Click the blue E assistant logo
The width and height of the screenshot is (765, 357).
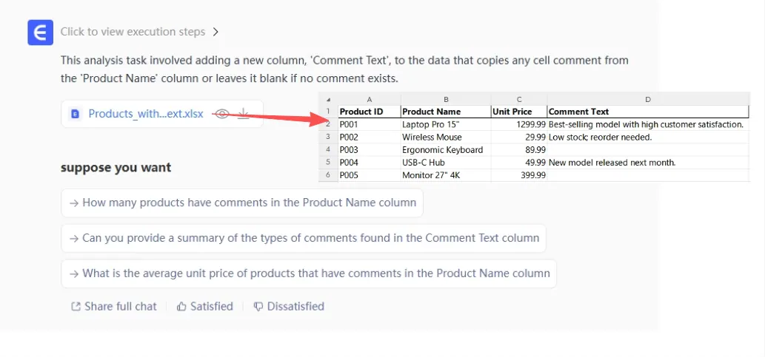[x=40, y=33]
